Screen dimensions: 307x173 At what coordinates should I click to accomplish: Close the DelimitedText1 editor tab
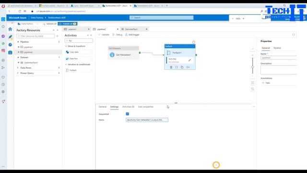click(146, 29)
